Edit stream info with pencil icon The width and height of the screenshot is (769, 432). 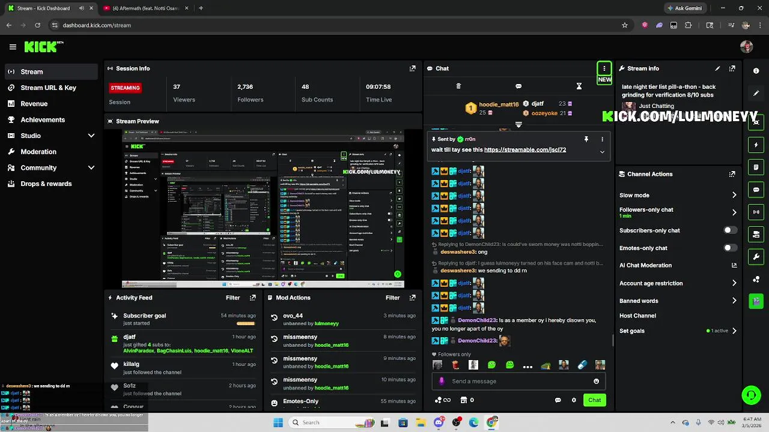[x=717, y=68]
